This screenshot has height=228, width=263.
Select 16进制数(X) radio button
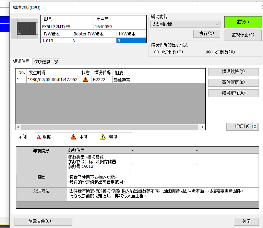(208, 52)
